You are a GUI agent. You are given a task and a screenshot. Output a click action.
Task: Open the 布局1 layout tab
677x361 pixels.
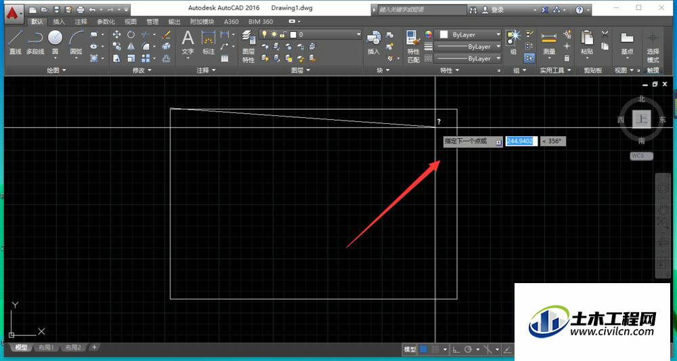pyautogui.click(x=46, y=347)
